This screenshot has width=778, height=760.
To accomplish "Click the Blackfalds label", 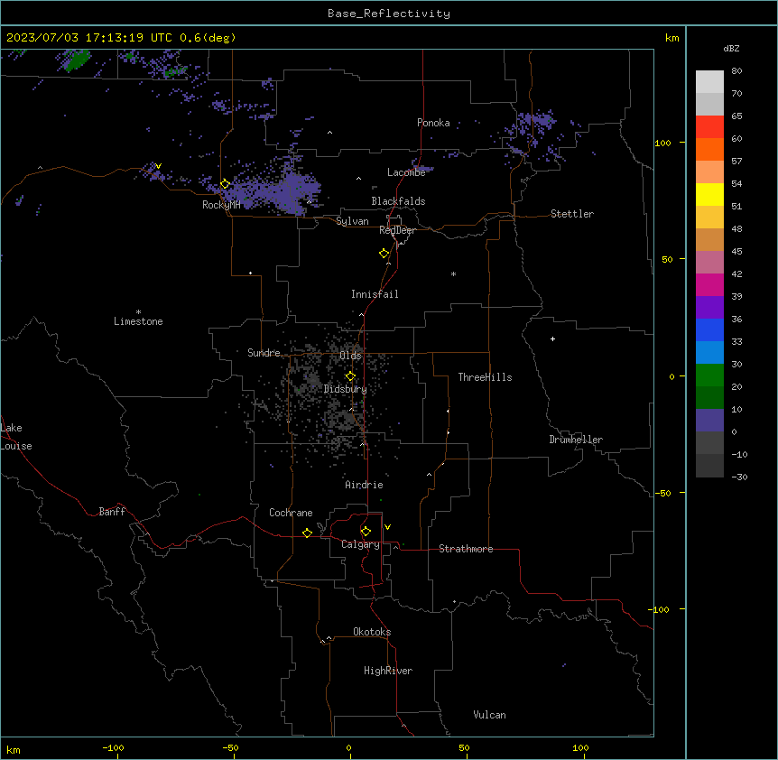I will (x=398, y=201).
